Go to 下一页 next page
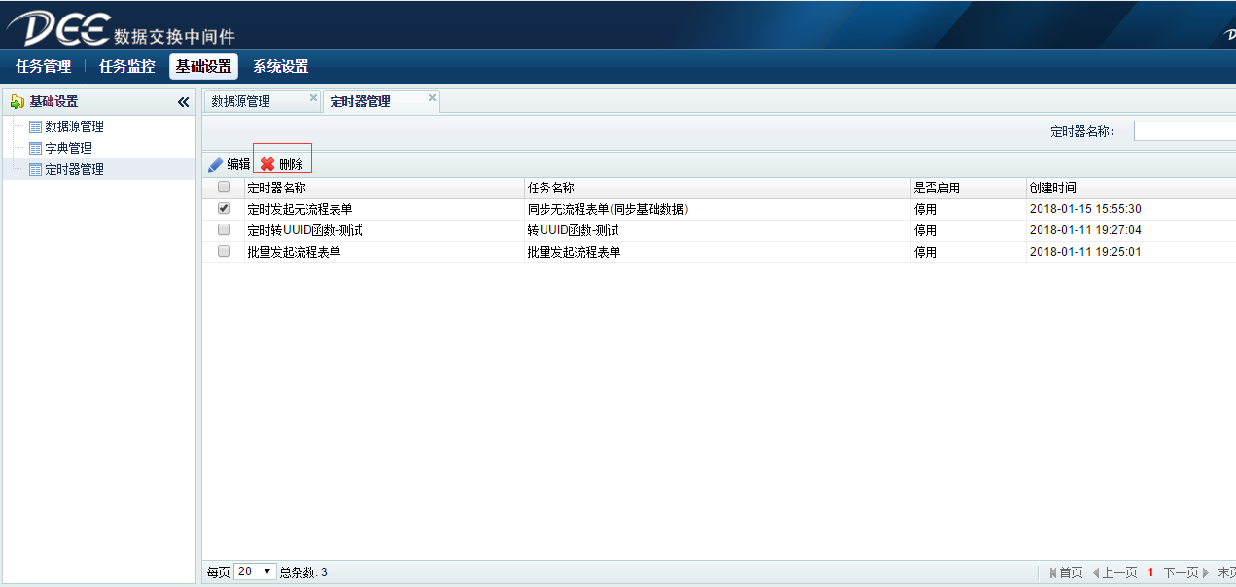 (1186, 572)
